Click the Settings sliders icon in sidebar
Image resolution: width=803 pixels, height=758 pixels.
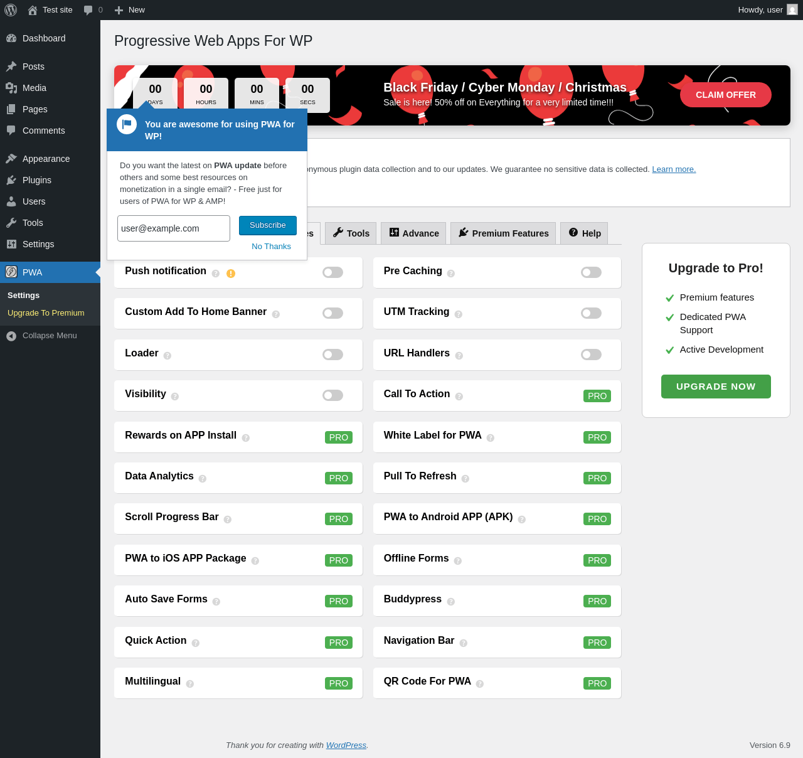pyautogui.click(x=11, y=244)
